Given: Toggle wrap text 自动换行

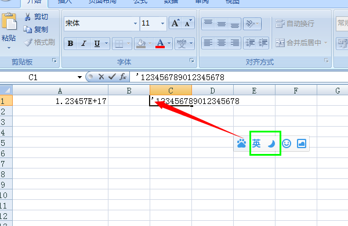Looking at the screenshot, I should tap(295, 23).
